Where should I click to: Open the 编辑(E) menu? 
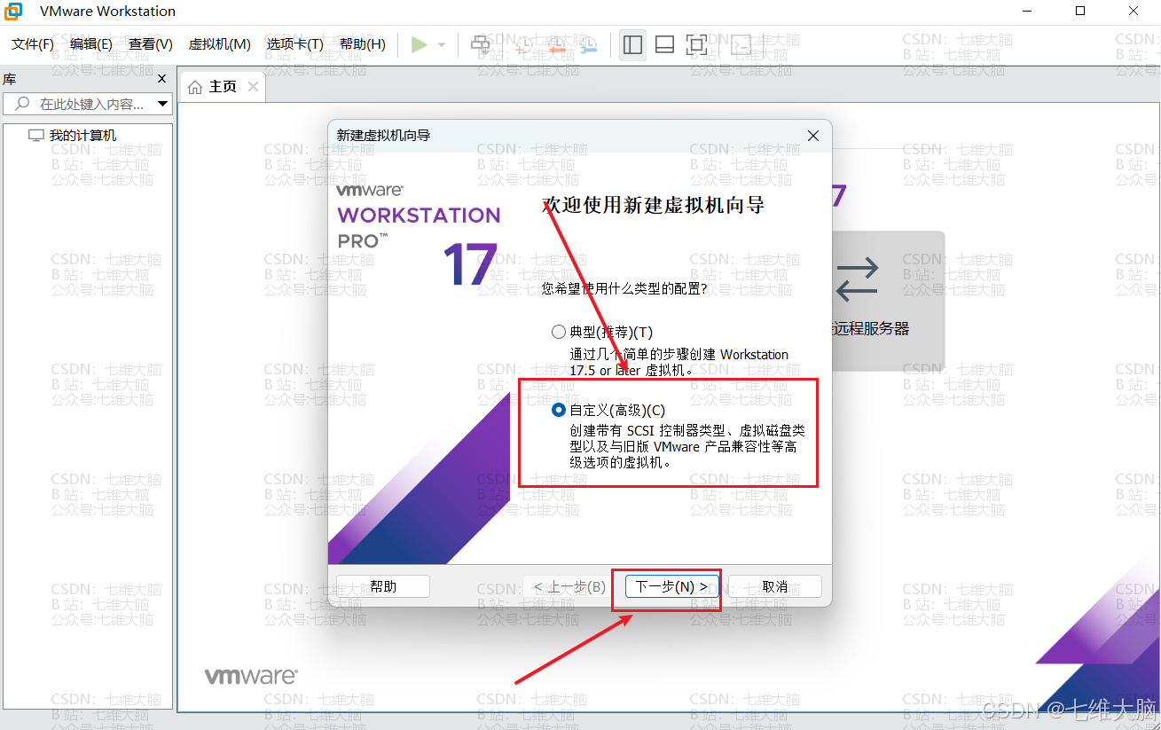click(x=91, y=44)
